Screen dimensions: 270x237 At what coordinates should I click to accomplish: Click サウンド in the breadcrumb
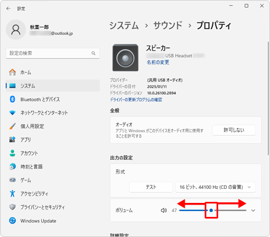(x=168, y=25)
